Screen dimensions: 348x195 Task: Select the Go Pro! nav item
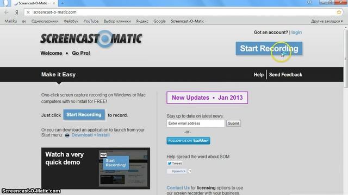pyautogui.click(x=81, y=53)
